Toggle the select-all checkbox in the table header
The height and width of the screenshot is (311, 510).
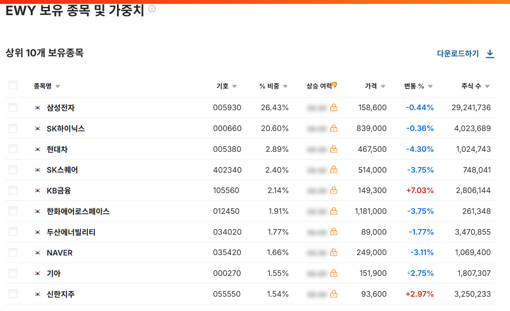(13, 85)
